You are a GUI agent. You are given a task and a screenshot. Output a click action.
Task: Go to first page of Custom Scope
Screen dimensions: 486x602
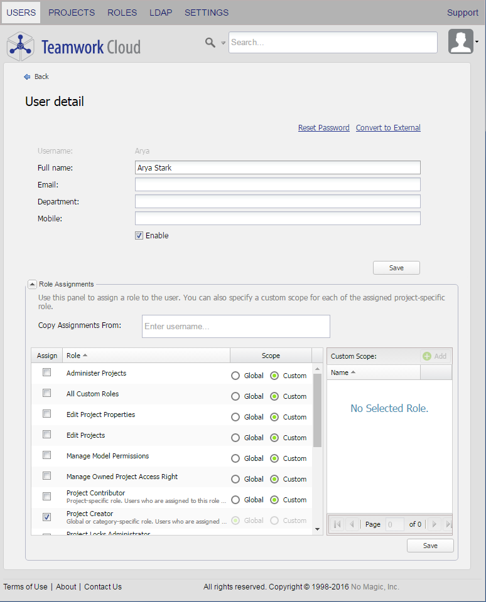click(337, 524)
